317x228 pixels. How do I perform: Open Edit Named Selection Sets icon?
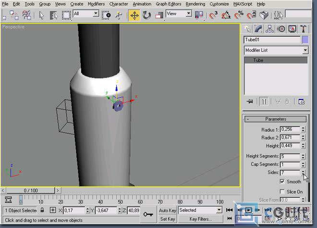(279, 15)
